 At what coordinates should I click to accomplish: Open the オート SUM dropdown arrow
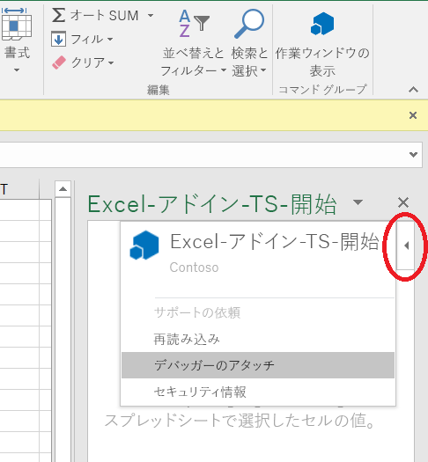point(151,15)
